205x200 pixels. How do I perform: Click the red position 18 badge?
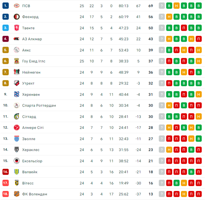(x=5, y=194)
